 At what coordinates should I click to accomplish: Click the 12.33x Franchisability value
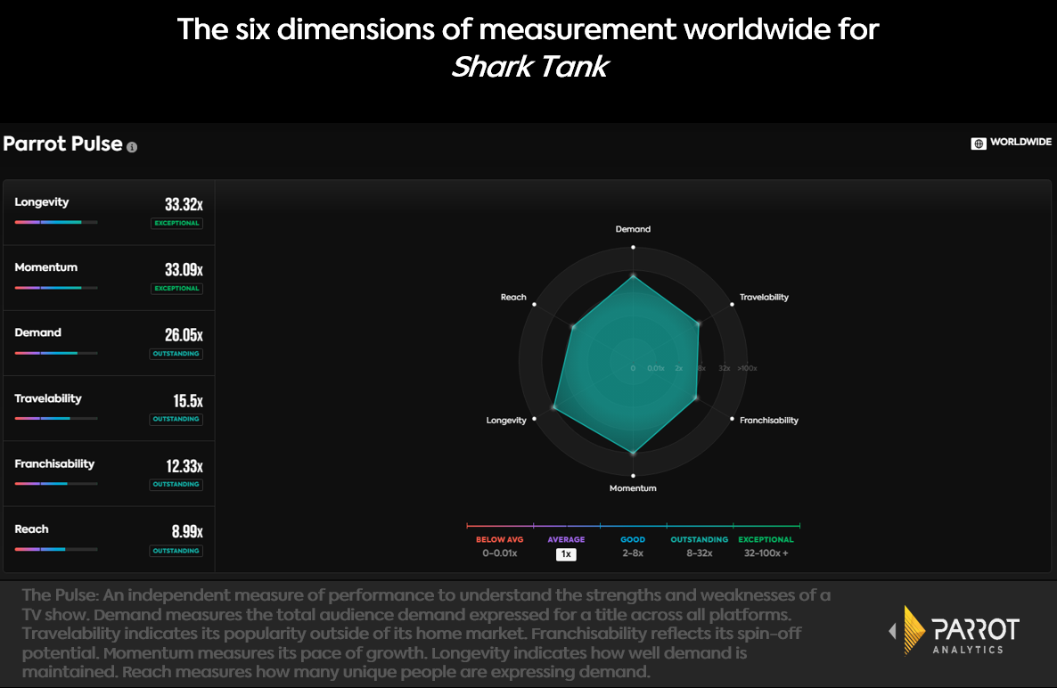pos(184,466)
